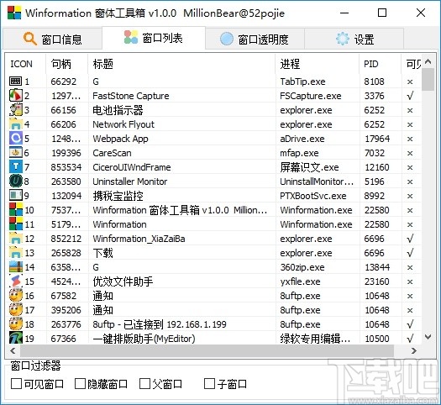Sort by the ICON column header
441x405 pixels.
(25, 64)
